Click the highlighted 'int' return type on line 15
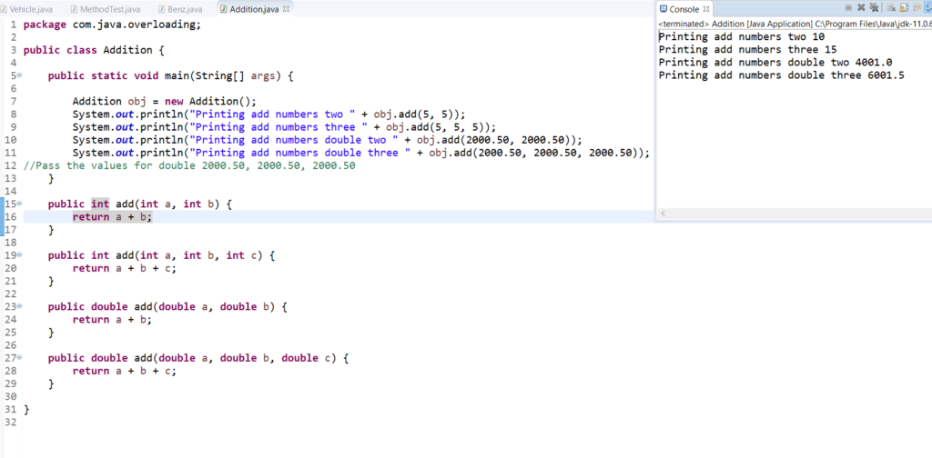Screen dimensions: 932x458 coord(100,204)
